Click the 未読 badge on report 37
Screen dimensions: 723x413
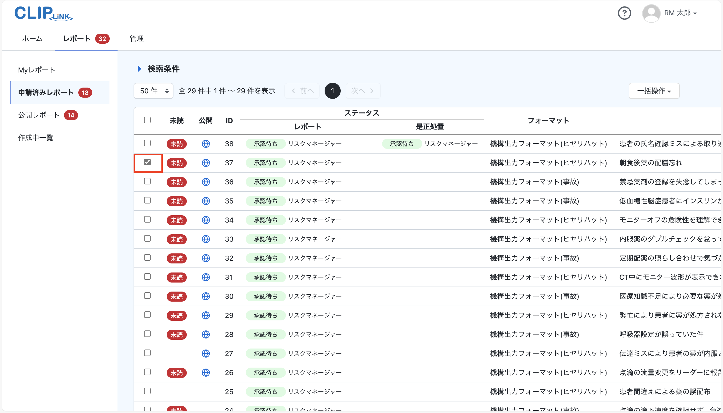coord(176,163)
